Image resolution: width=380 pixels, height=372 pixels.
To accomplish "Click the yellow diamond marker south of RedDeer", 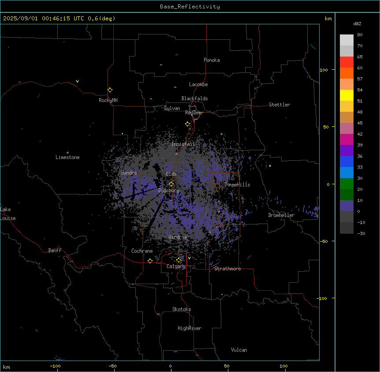I will pos(187,124).
